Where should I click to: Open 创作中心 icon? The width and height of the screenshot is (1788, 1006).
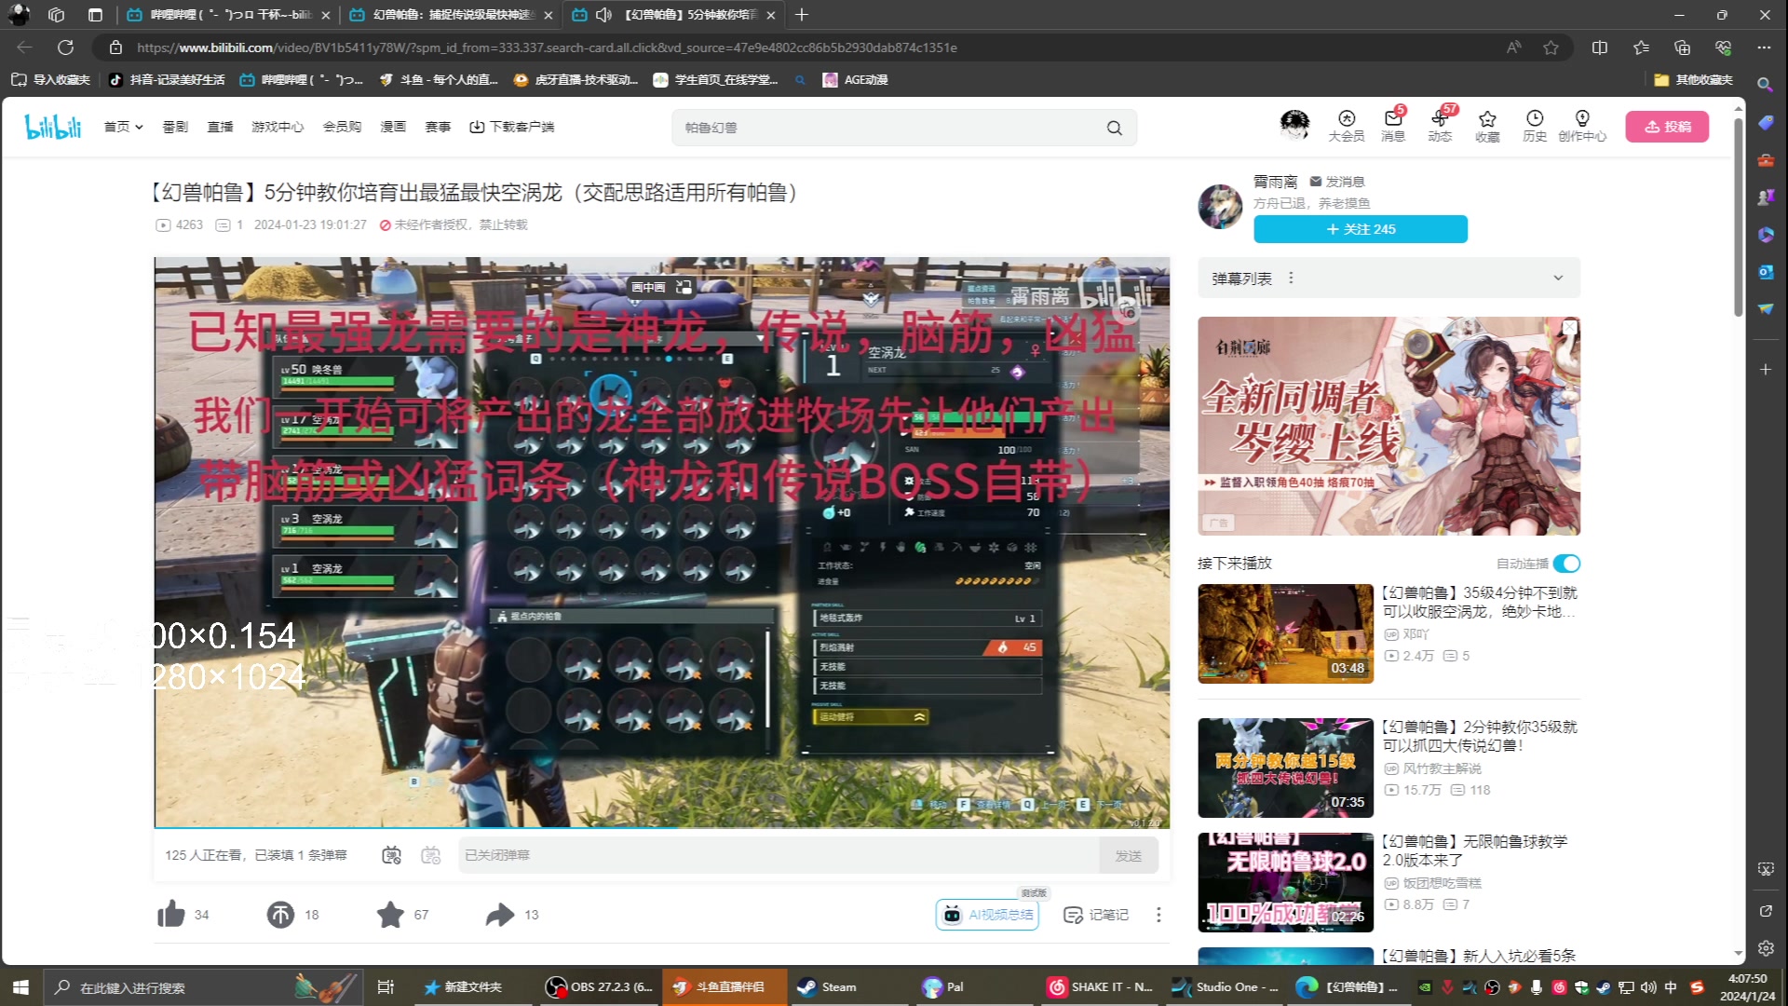1582,126
